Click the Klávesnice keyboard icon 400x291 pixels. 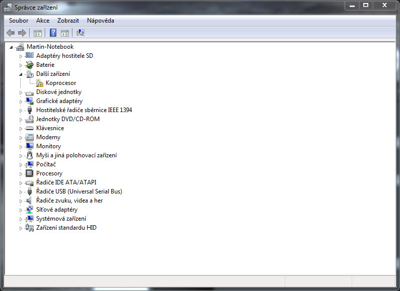click(x=30, y=128)
